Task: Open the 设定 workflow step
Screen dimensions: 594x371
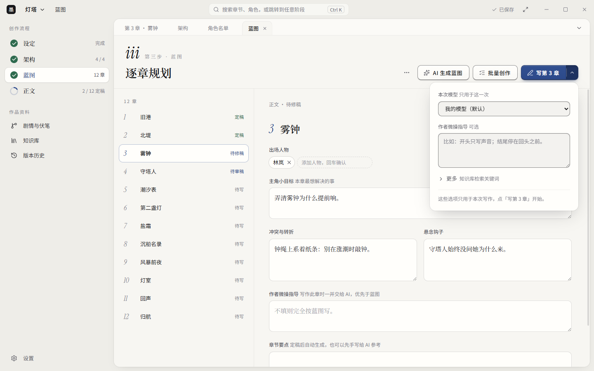Action: (57, 43)
